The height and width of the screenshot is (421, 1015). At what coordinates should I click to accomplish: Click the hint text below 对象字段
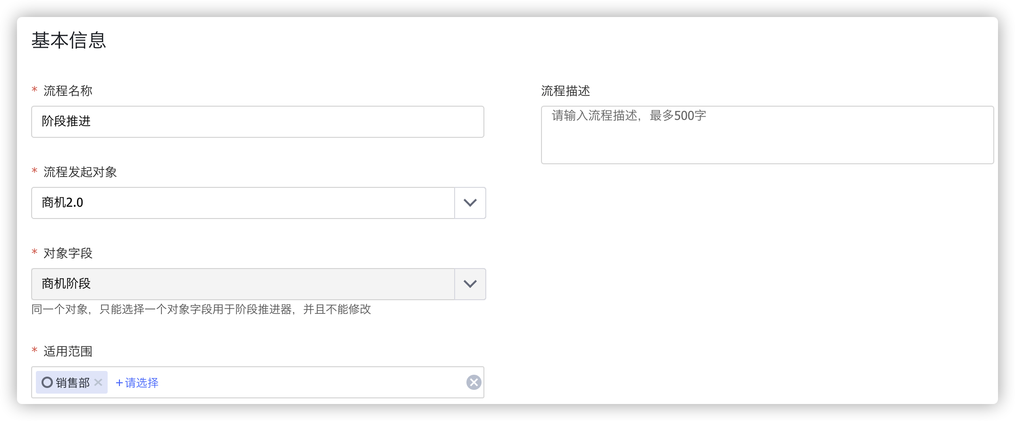coord(201,309)
